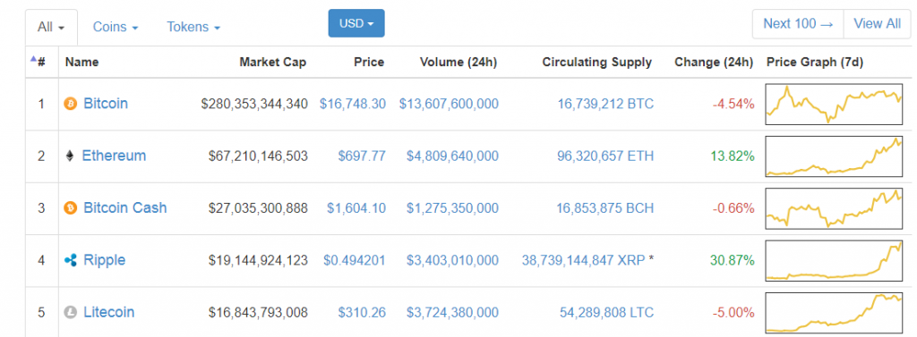Click Bitcoin volume $13,607,600,000
The width and height of the screenshot is (917, 337).
pyautogui.click(x=450, y=104)
